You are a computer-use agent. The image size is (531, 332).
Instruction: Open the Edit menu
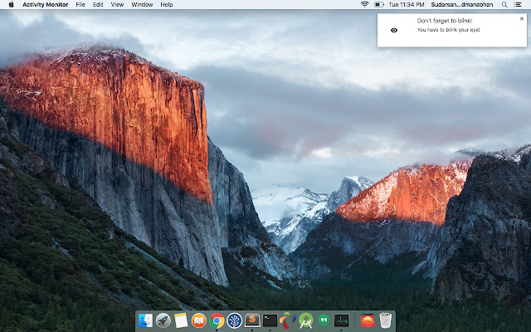point(98,4)
